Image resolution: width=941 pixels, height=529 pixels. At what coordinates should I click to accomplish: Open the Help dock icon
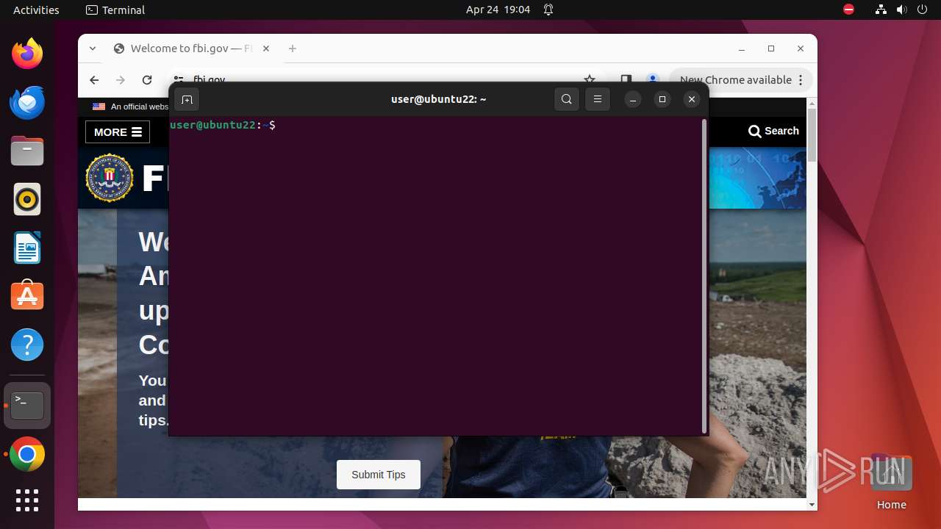[27, 345]
